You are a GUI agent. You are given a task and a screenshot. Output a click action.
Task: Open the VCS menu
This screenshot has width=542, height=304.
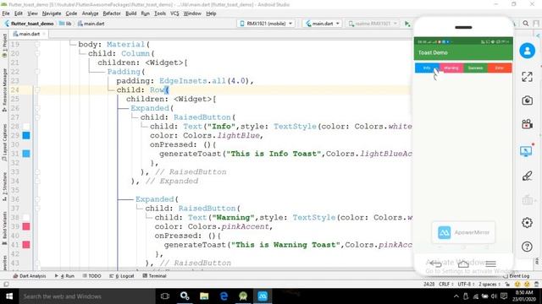tap(174, 14)
